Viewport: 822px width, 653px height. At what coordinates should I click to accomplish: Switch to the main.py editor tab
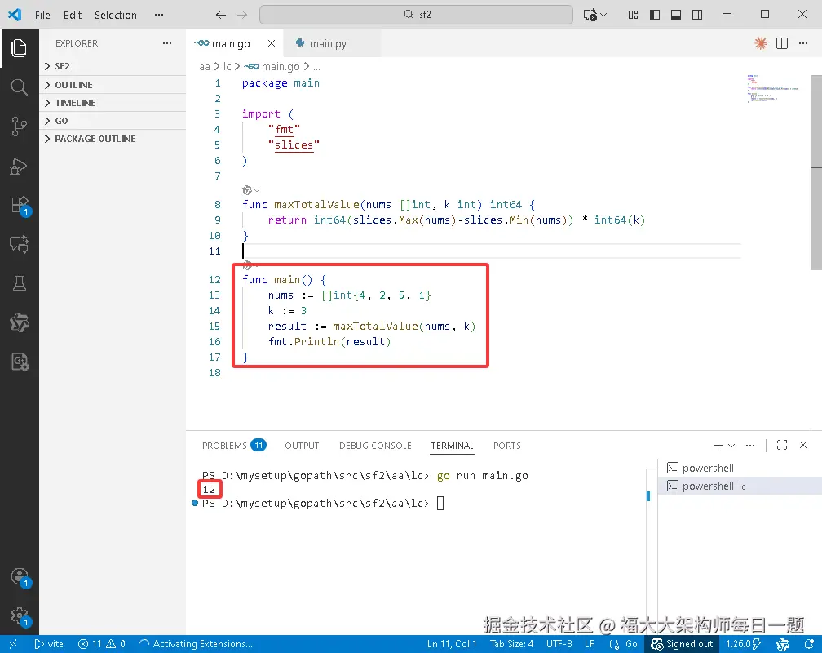pyautogui.click(x=328, y=43)
